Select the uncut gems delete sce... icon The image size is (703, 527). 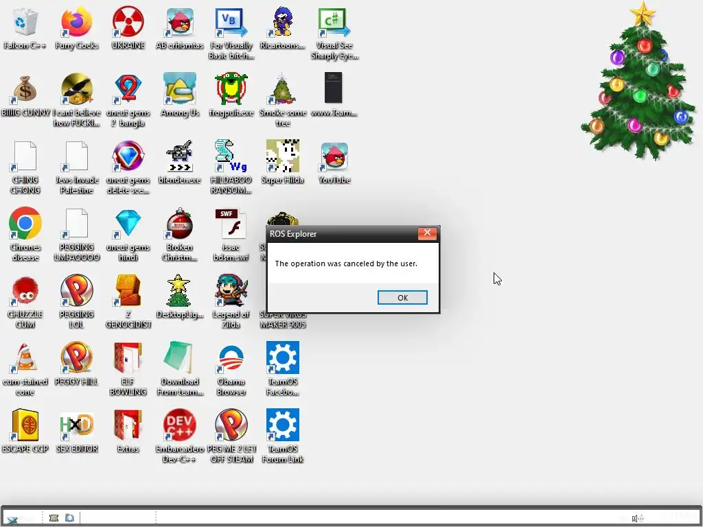(x=128, y=156)
